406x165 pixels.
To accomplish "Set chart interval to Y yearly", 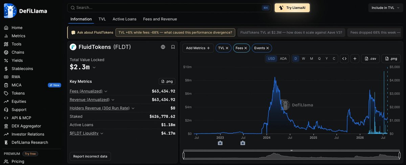I will pos(326,58).
